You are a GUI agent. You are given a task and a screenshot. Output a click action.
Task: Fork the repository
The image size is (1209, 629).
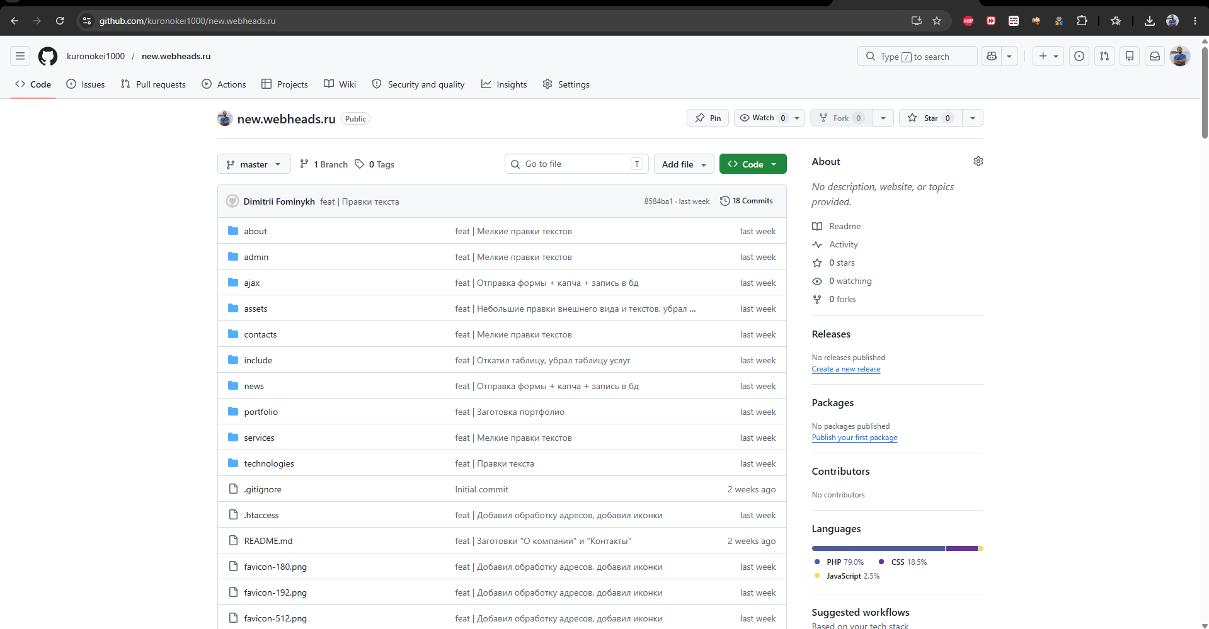842,118
